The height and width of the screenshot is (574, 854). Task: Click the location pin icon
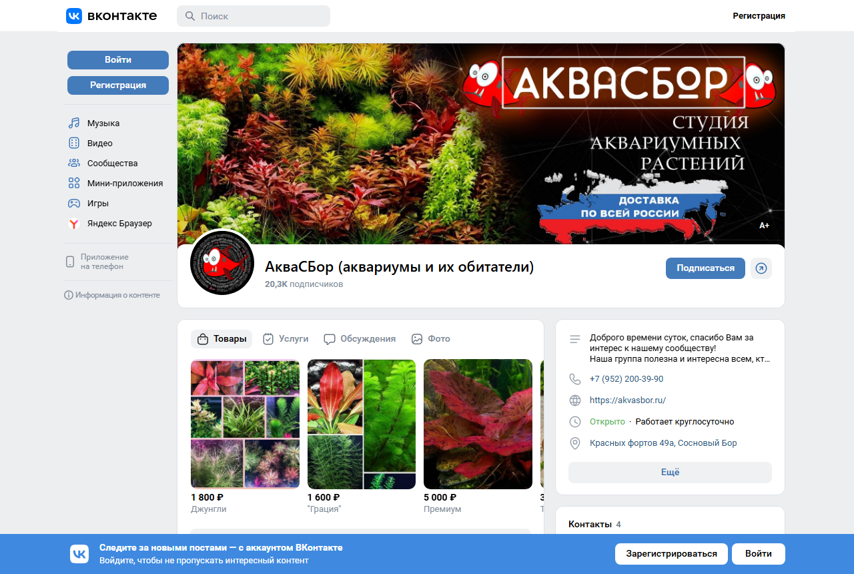575,443
